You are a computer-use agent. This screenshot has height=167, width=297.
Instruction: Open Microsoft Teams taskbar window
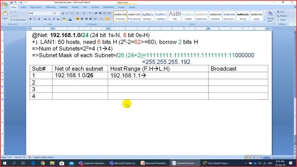123,163
